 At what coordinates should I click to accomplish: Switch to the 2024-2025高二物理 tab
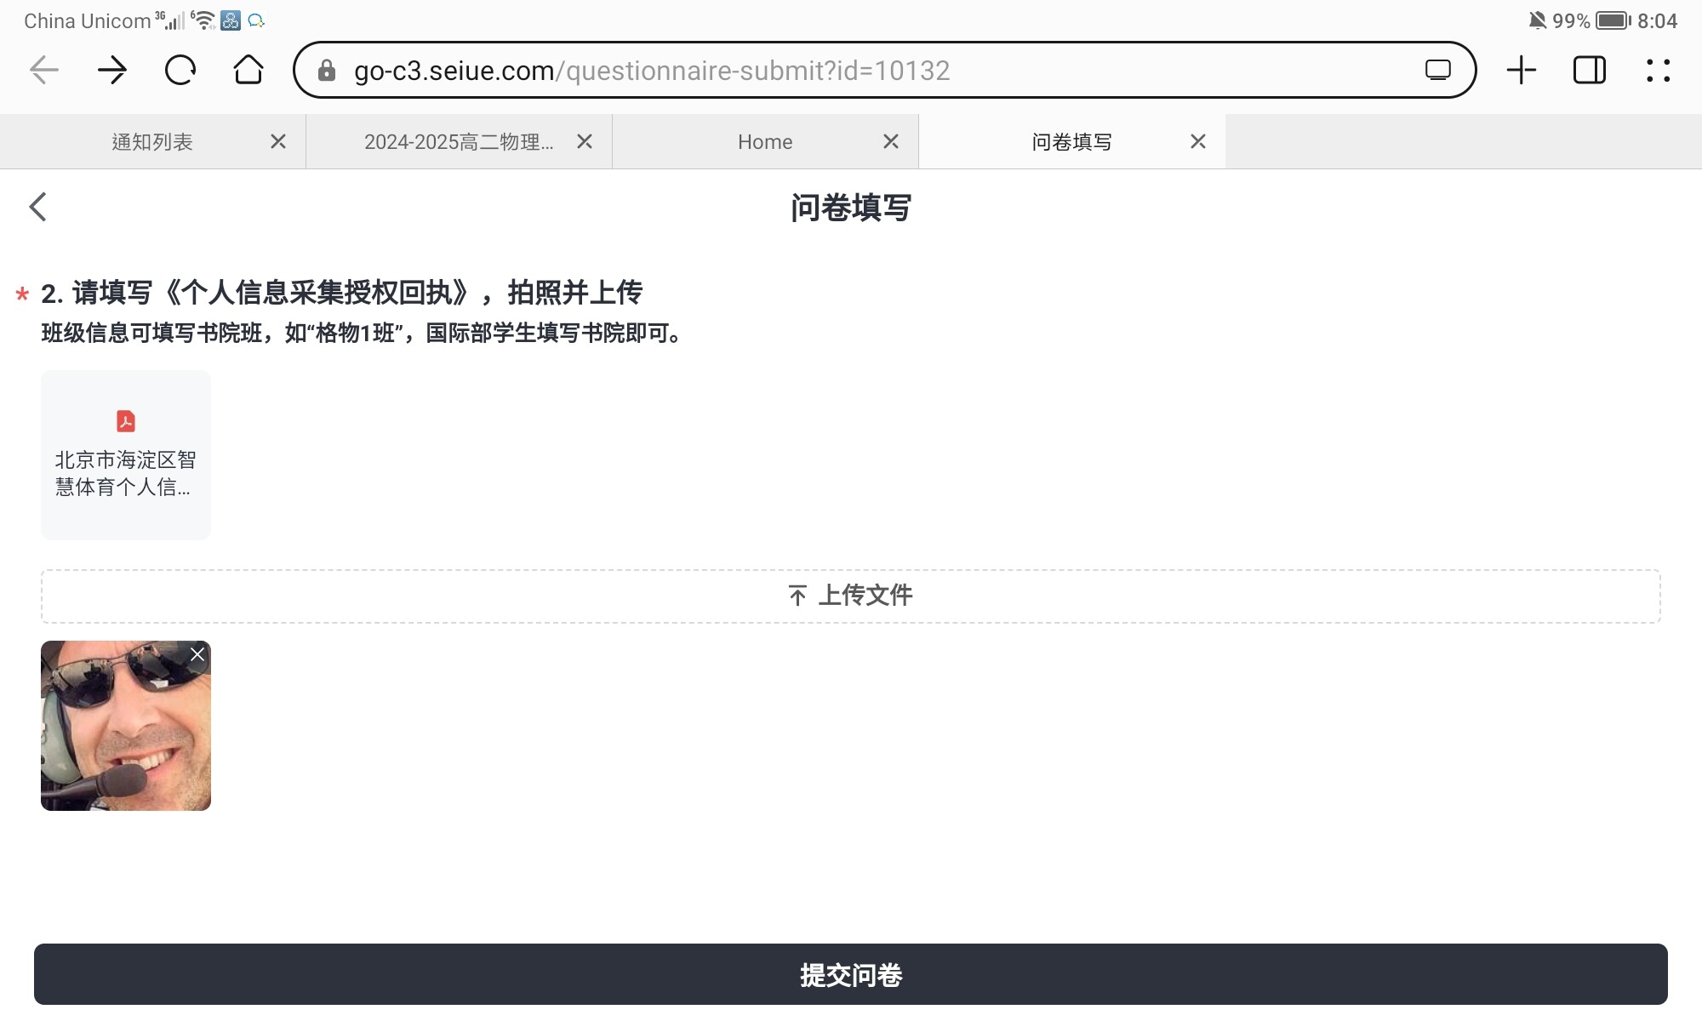click(458, 142)
